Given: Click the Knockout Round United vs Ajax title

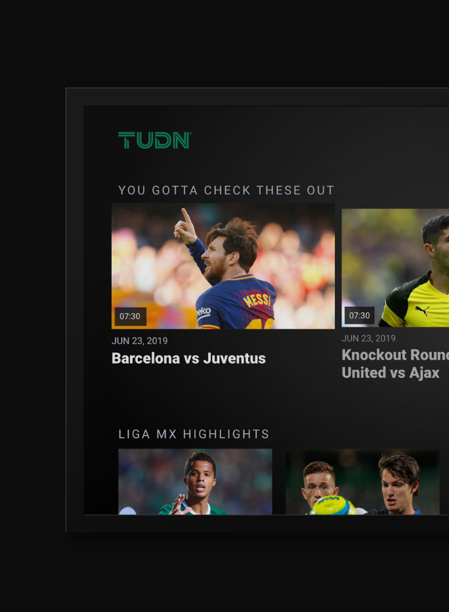Looking at the screenshot, I should [395, 364].
